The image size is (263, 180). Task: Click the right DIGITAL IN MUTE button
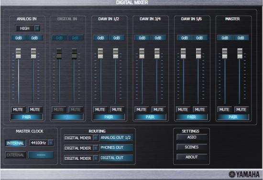point(76,110)
